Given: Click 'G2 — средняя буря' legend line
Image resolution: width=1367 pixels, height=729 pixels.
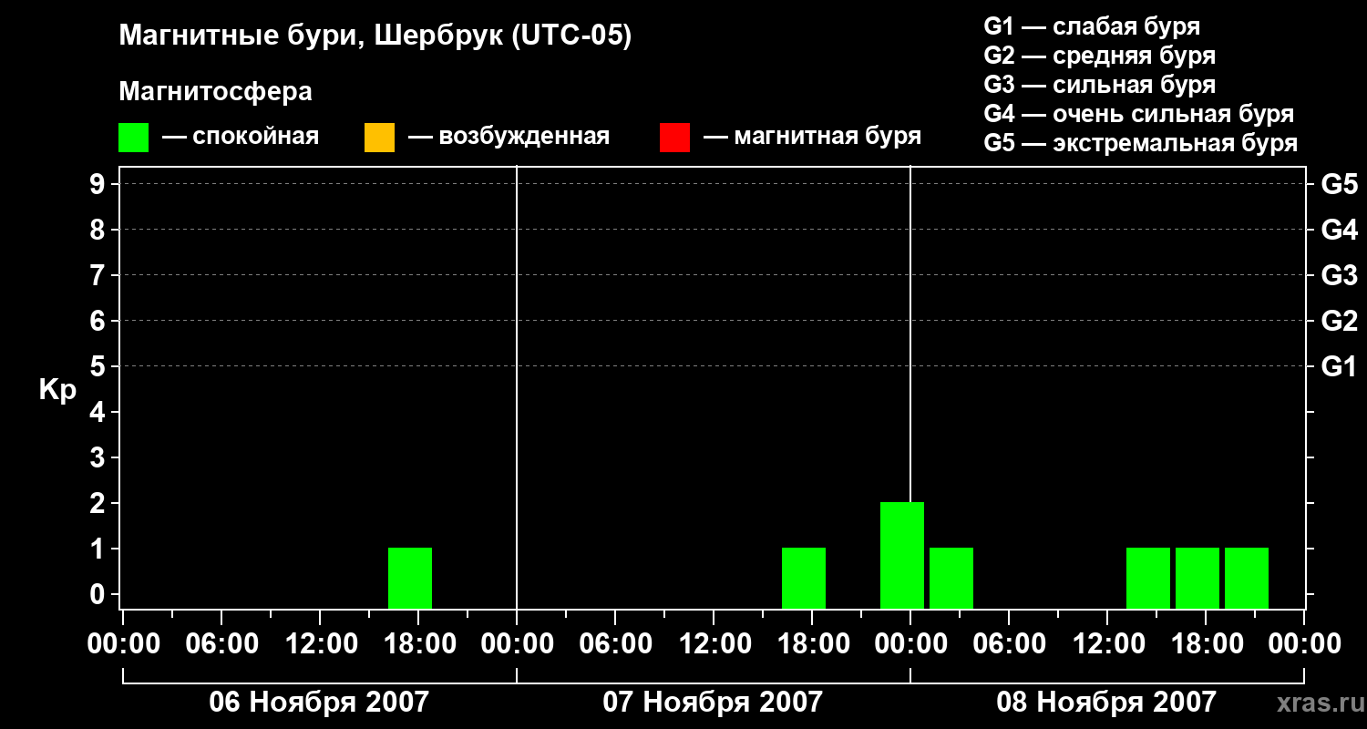Looking at the screenshot, I should pos(1099,56).
